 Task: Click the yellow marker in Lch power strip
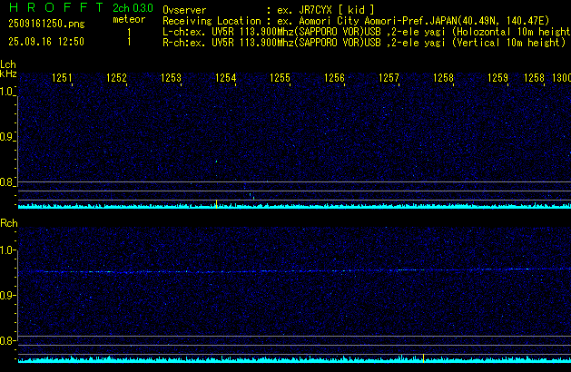pos(217,204)
